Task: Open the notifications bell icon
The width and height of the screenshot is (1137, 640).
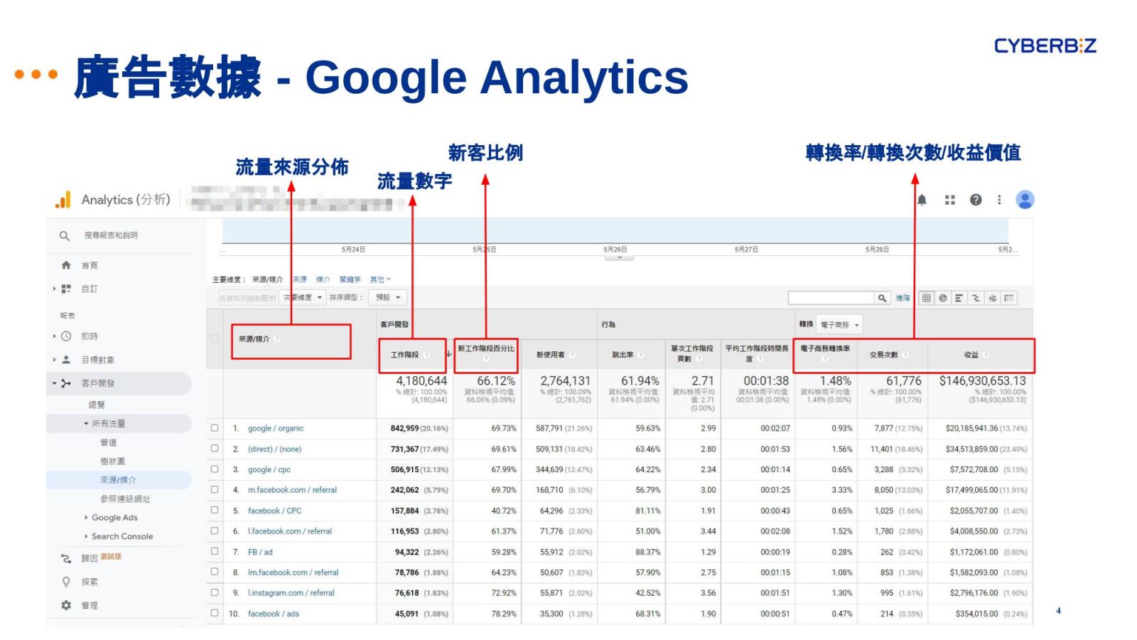Action: point(922,200)
